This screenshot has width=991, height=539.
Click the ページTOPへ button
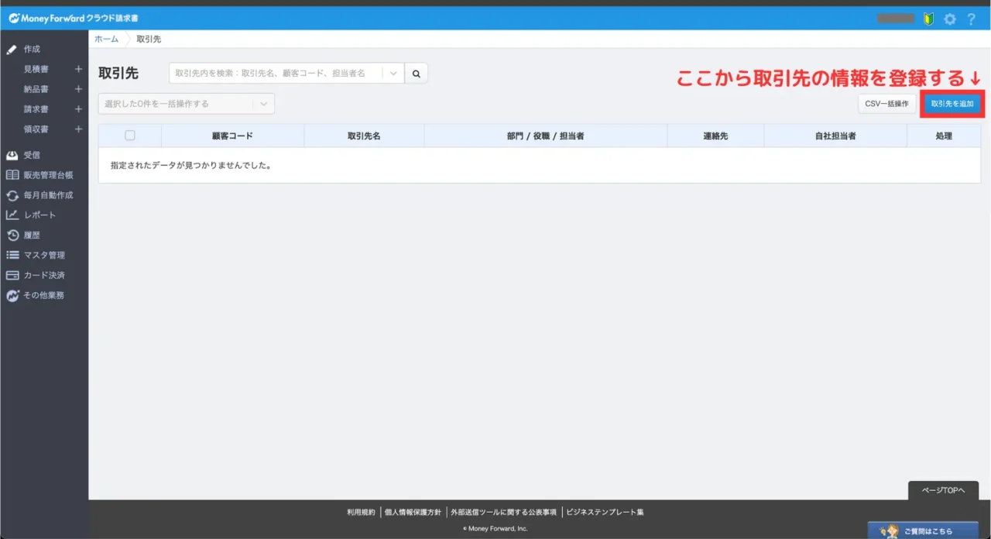pyautogui.click(x=943, y=490)
